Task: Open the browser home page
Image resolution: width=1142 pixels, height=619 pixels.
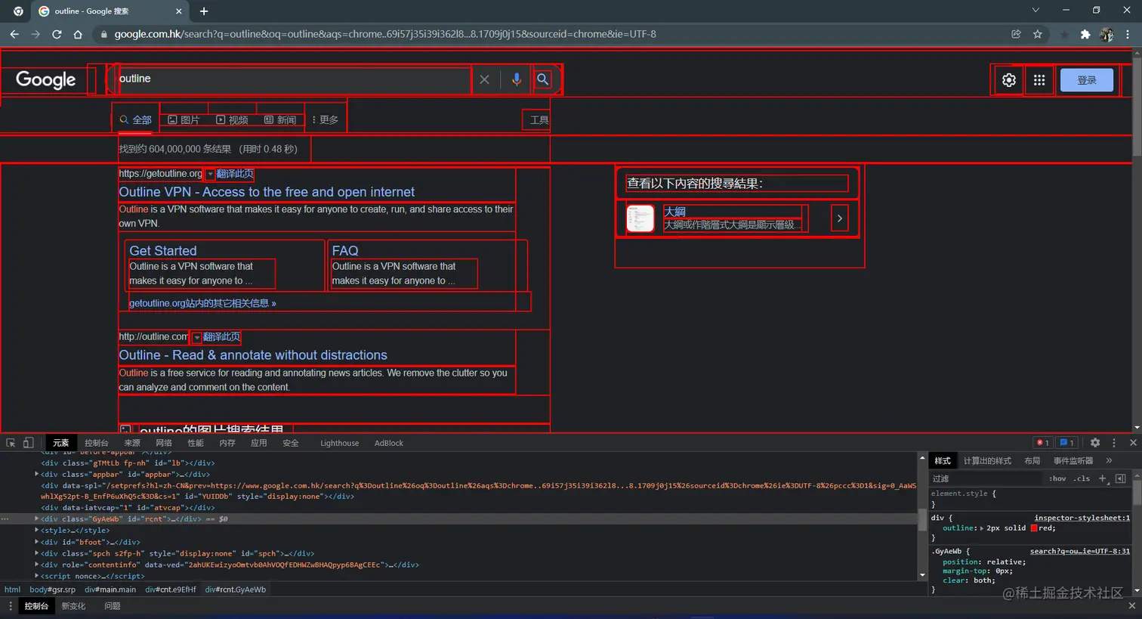Action: [x=78, y=34]
